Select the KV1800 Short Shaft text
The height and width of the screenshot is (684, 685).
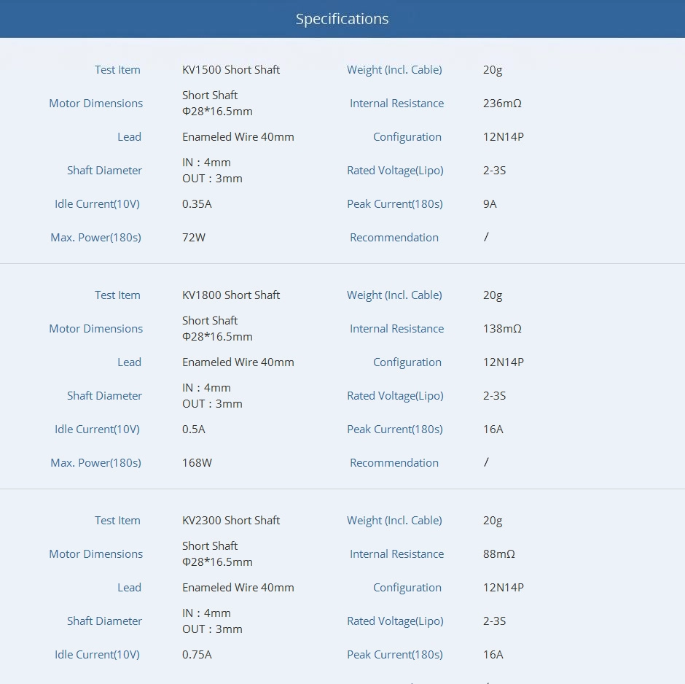click(x=231, y=295)
